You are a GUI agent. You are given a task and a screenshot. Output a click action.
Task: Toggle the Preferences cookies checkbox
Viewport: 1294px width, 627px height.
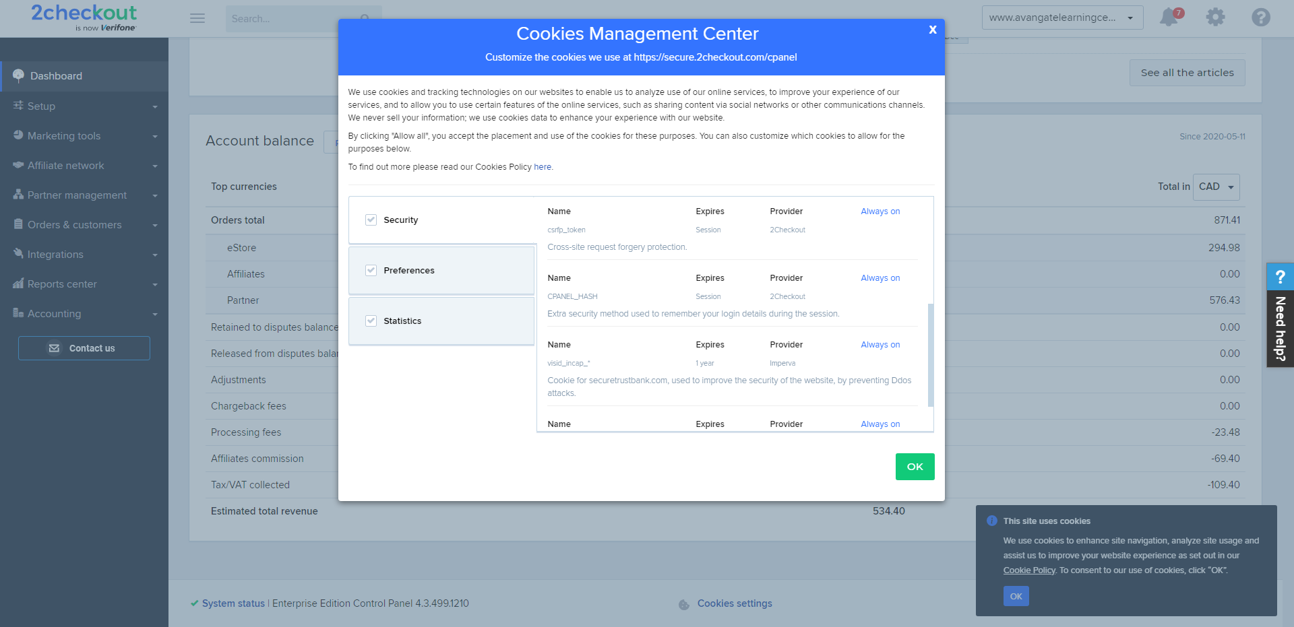pyautogui.click(x=371, y=270)
